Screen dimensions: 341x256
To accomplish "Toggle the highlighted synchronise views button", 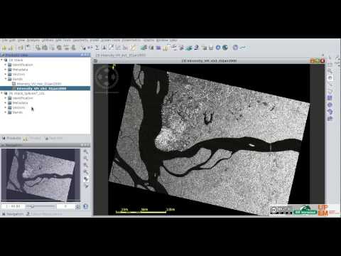I will (86, 179).
